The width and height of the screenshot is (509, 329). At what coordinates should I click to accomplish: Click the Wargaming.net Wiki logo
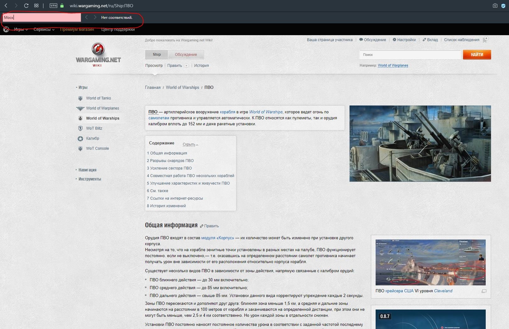(x=98, y=55)
